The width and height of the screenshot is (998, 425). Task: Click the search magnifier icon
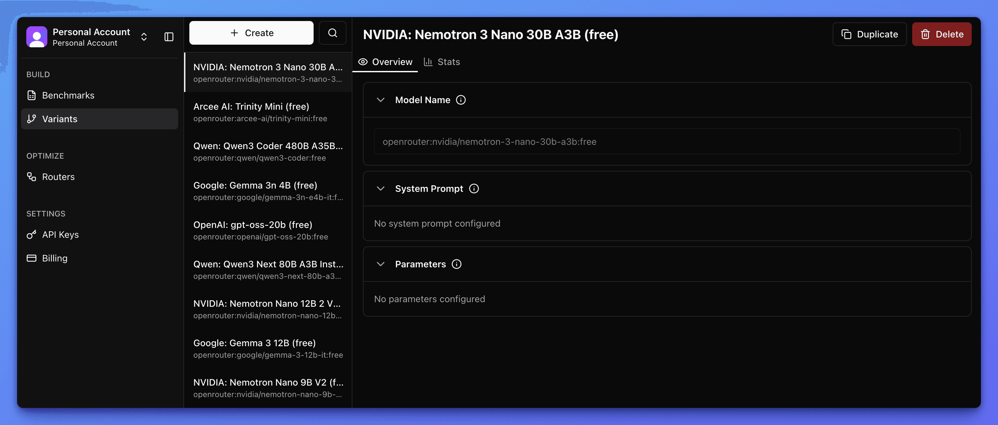[332, 33]
